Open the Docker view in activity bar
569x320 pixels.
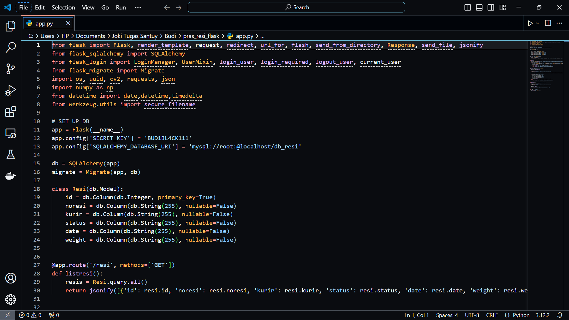pyautogui.click(x=11, y=176)
